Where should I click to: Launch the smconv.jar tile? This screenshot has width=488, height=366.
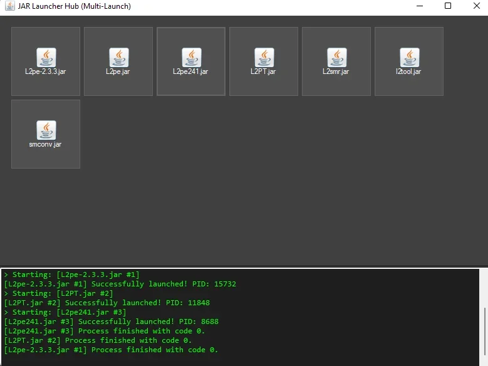(46, 134)
